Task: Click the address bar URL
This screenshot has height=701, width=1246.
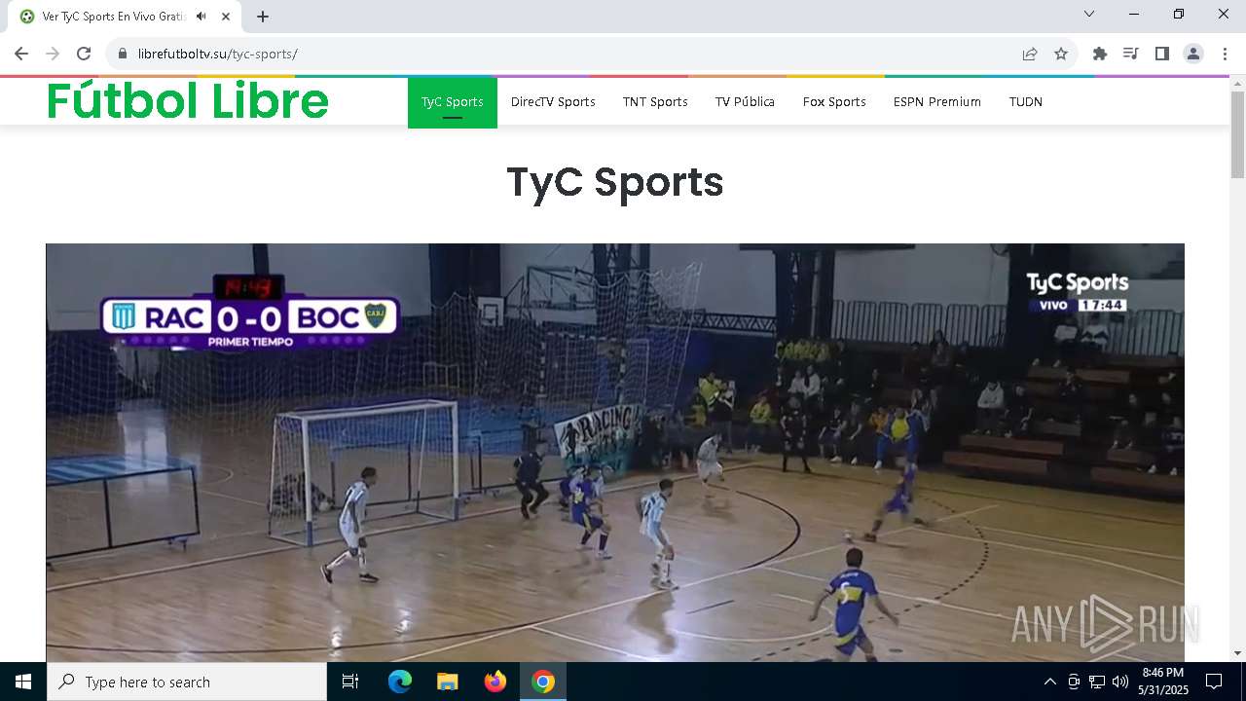Action: point(217,54)
